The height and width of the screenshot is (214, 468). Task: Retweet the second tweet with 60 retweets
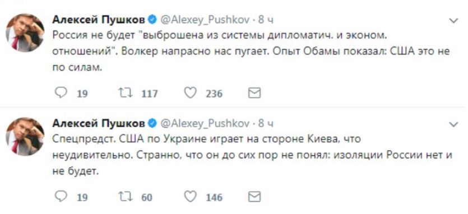pos(126,197)
